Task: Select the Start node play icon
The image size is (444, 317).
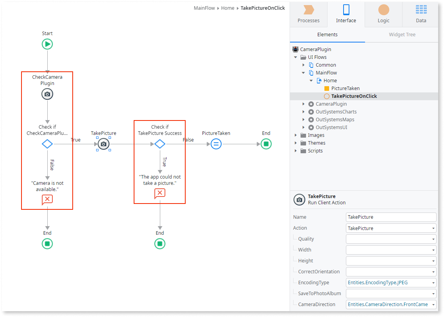Action: click(47, 44)
